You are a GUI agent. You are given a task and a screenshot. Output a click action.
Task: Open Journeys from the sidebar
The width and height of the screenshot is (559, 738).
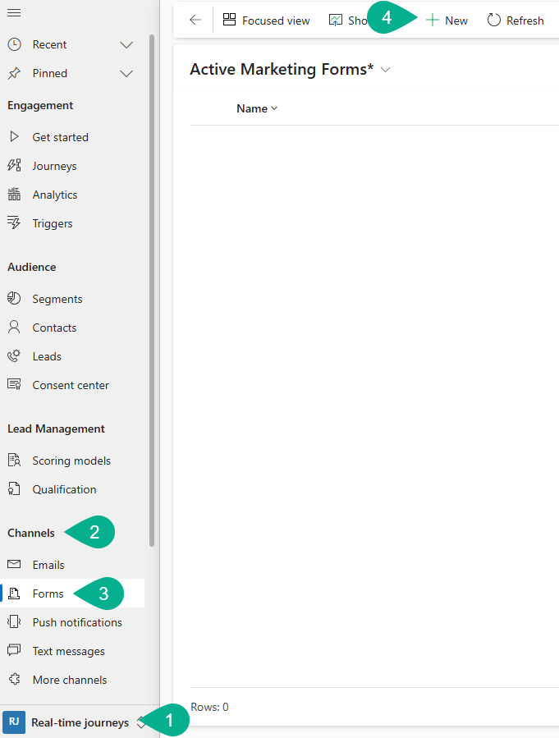[54, 166]
